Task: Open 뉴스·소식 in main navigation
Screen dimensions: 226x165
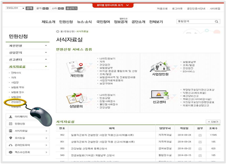Action: [x=84, y=22]
